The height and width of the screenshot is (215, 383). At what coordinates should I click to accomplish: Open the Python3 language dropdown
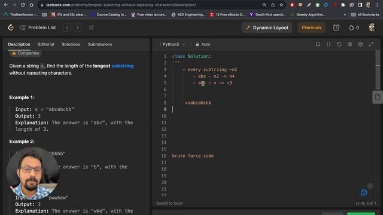174,44
